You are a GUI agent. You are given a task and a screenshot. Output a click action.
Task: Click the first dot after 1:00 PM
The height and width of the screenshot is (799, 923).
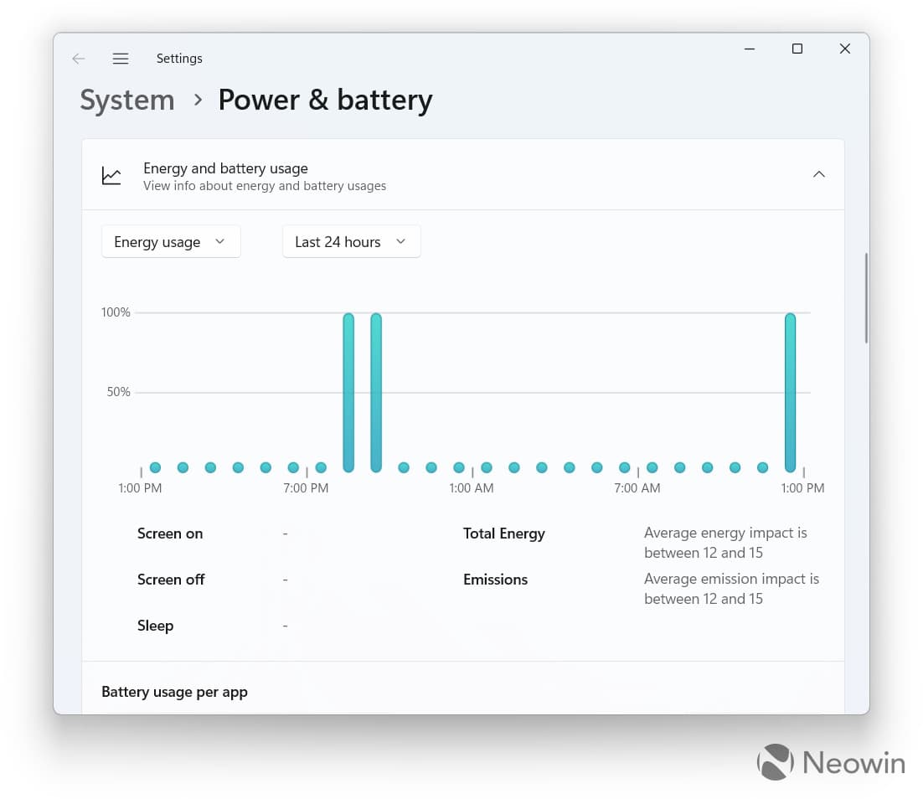tap(155, 467)
